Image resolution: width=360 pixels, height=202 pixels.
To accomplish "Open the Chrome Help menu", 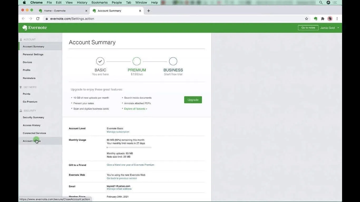I will coord(154,2).
